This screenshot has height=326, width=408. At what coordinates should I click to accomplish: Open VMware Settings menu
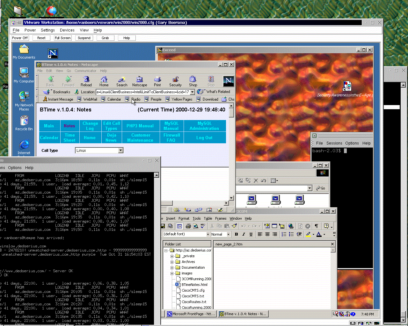tap(48, 30)
